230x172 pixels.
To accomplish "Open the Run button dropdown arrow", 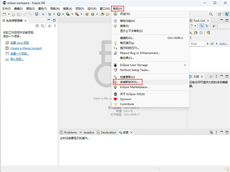I will pos(63,14).
